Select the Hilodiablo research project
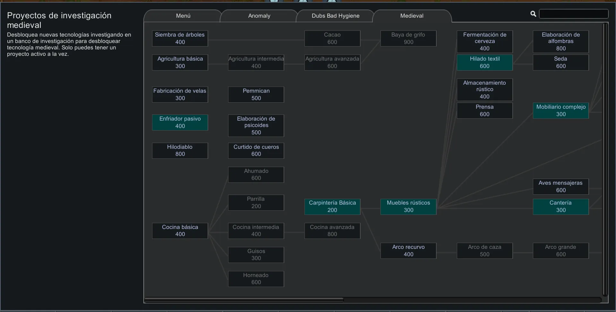 [x=180, y=151]
